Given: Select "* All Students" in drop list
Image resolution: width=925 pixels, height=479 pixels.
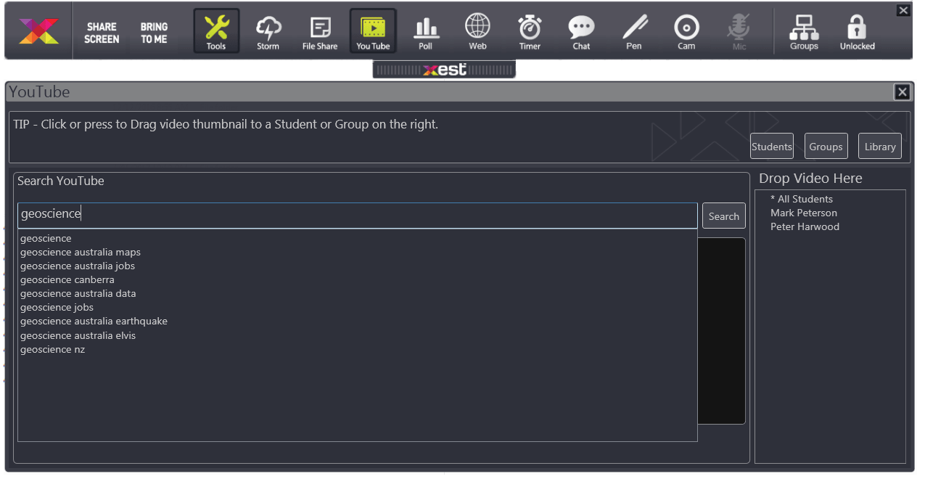Looking at the screenshot, I should coord(802,199).
